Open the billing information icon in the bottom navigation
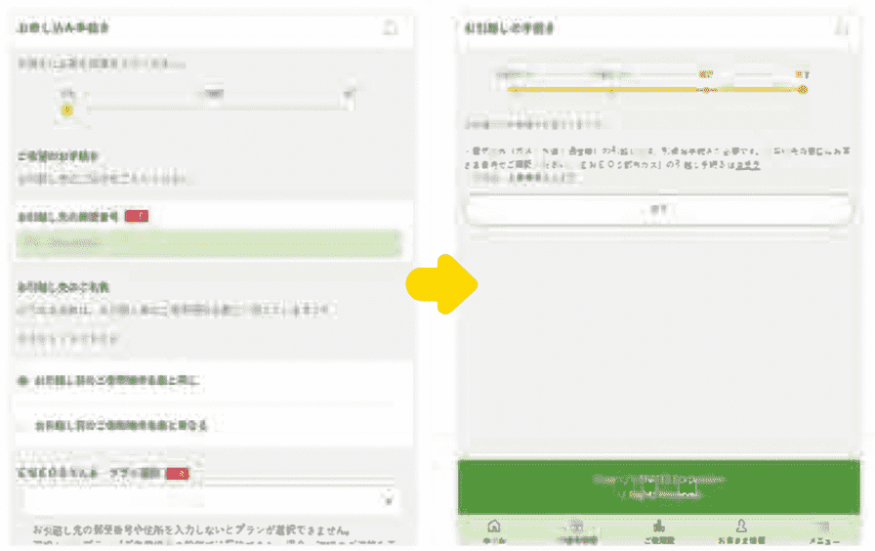Screen dimensions: 875x551 [x=576, y=529]
